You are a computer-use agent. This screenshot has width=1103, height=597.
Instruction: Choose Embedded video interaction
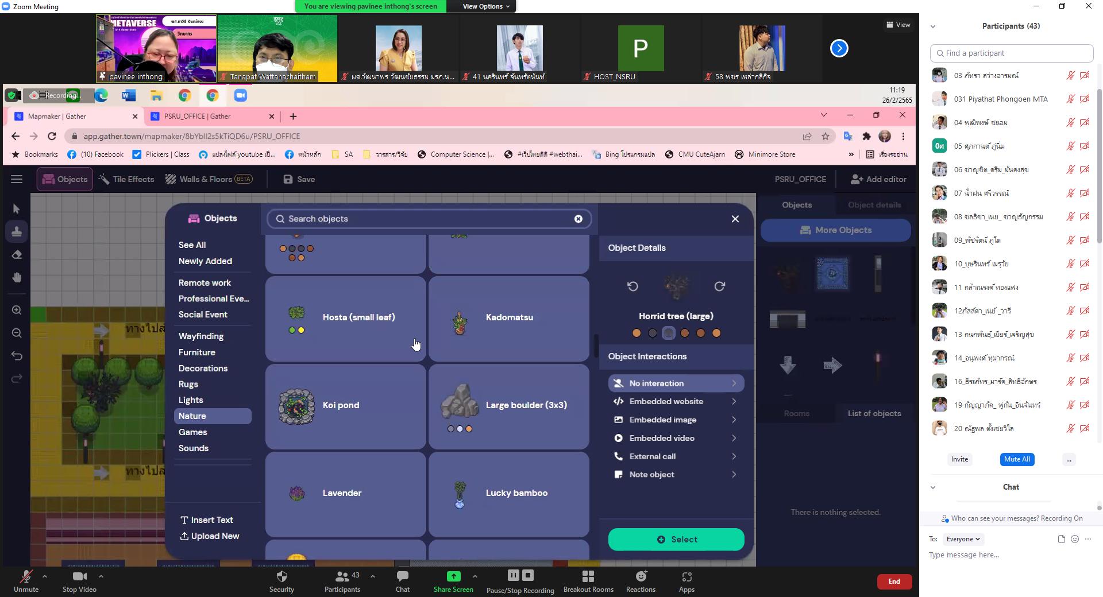(676, 438)
